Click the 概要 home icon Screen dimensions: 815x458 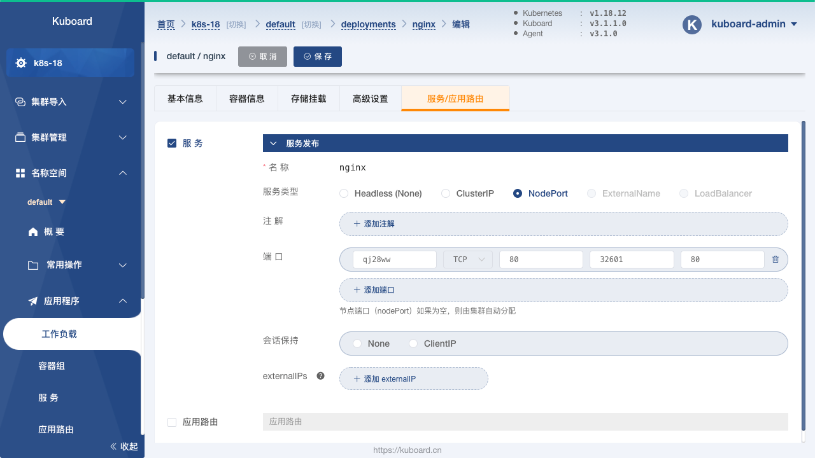click(33, 232)
